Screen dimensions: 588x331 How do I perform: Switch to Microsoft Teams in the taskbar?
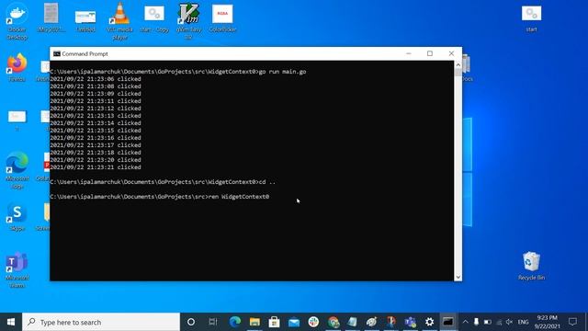pos(411,322)
